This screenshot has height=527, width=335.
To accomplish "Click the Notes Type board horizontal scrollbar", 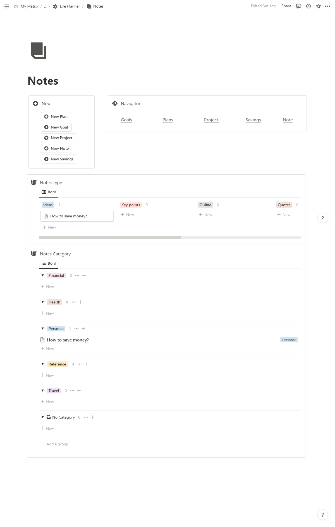I will [110, 237].
